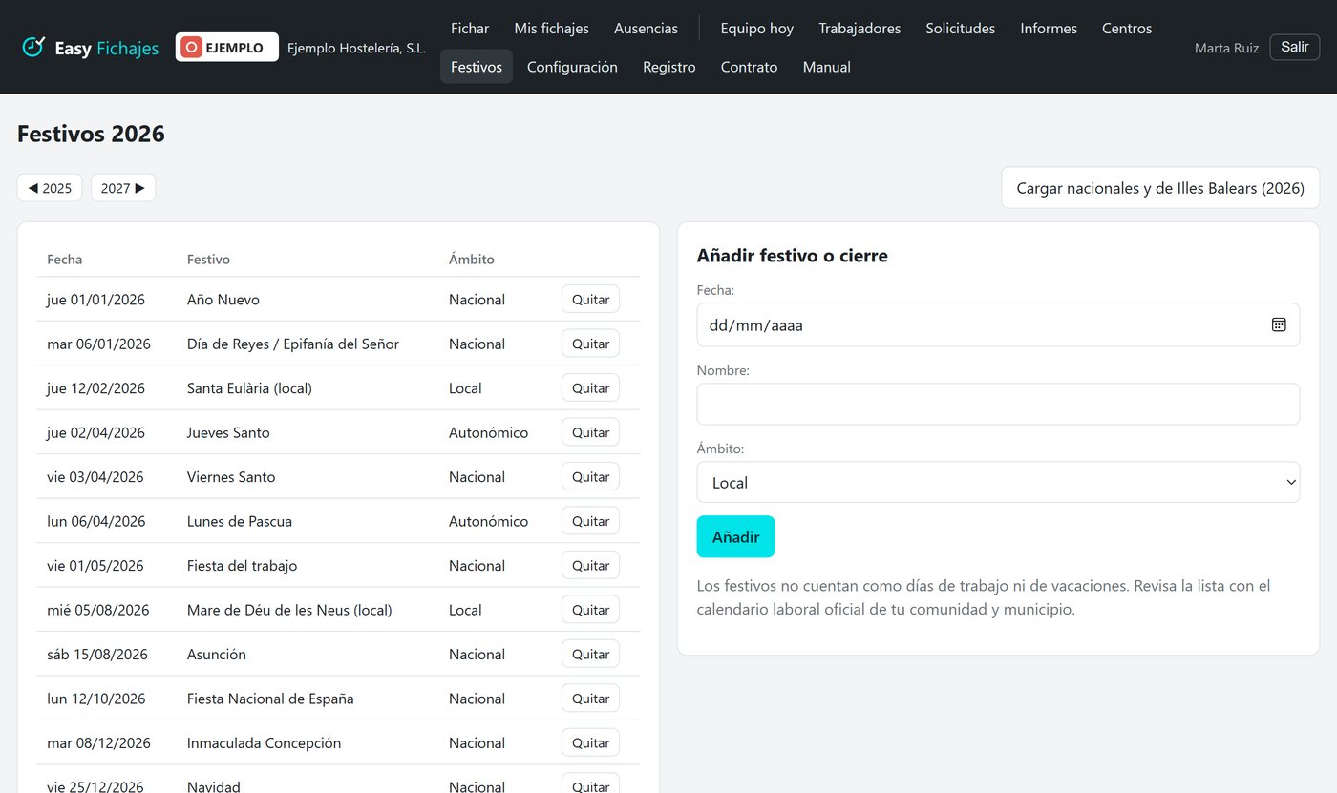Navigate to Equipo hoy
Image resolution: width=1337 pixels, height=793 pixels.
757,29
